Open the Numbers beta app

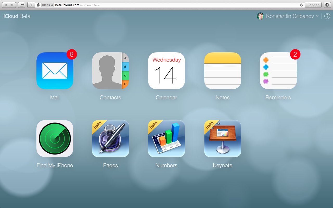pos(166,139)
